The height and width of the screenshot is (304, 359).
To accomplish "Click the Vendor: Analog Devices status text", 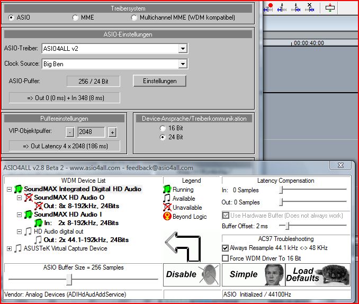I will pos(65,294).
